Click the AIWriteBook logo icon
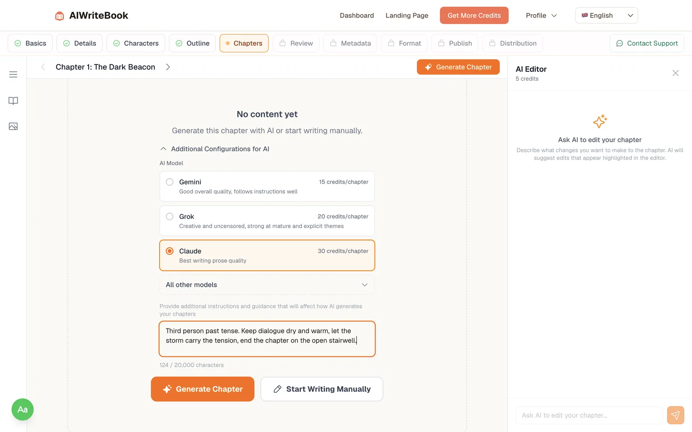Viewport: 692px width, 432px height. tap(60, 16)
